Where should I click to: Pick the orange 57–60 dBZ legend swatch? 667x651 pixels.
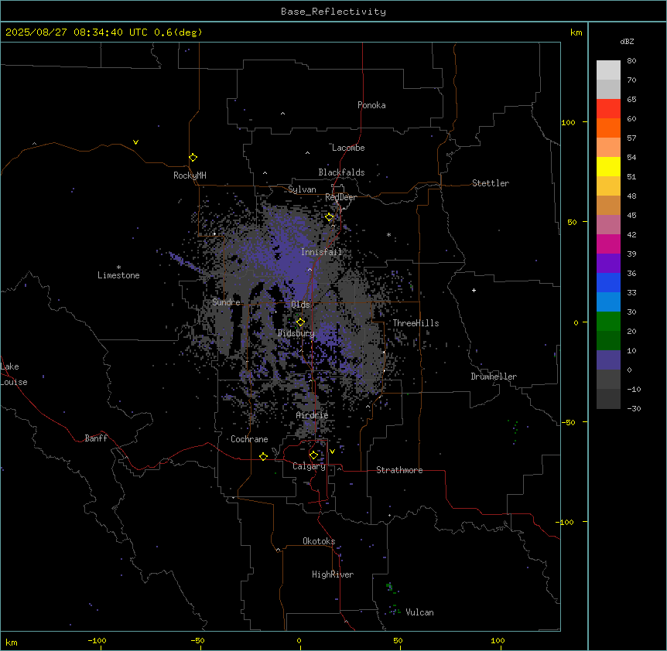coord(608,128)
